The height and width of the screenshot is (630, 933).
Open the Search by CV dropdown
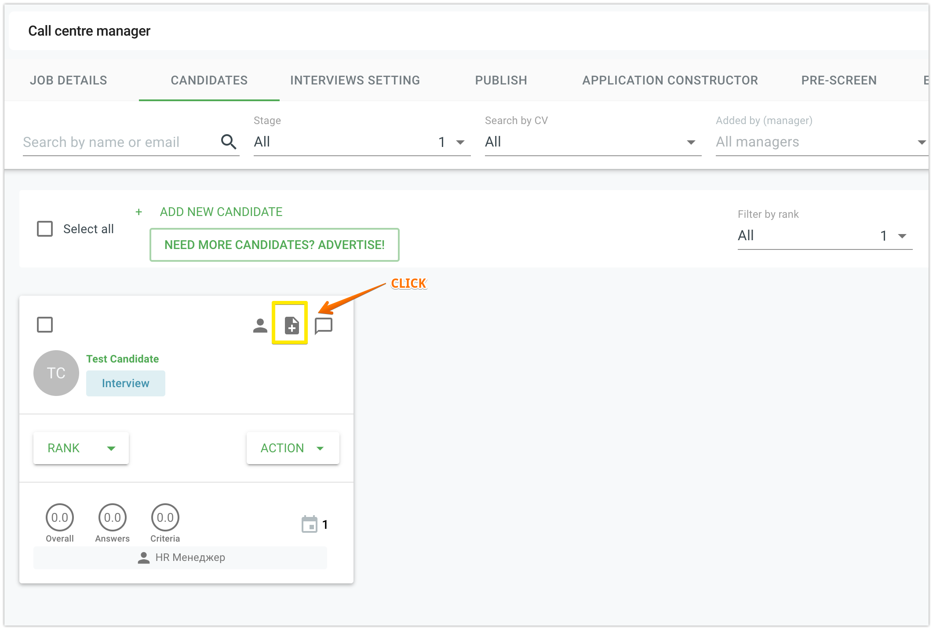coord(592,142)
